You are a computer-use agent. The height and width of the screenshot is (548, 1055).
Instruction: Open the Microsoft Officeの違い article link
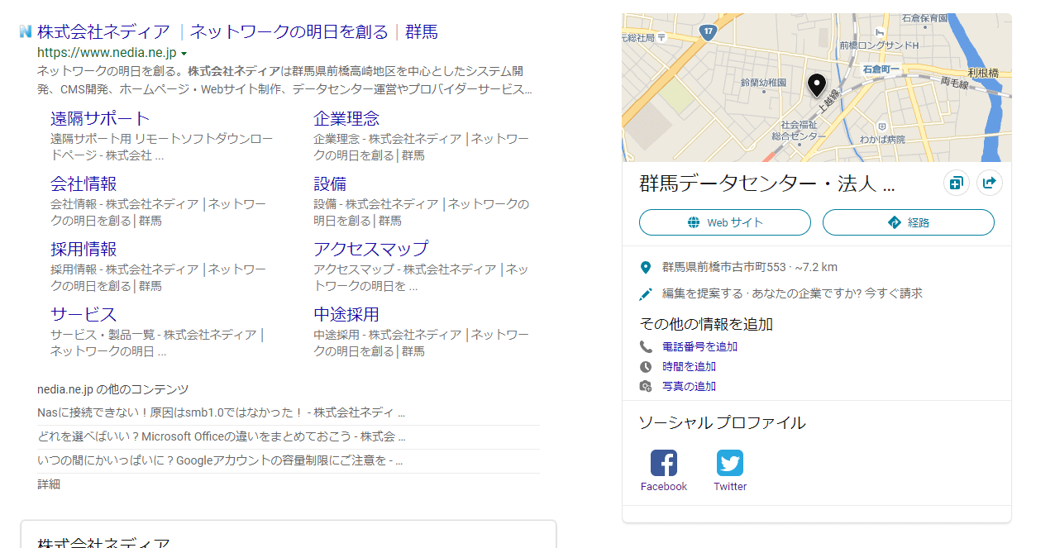tap(222, 436)
